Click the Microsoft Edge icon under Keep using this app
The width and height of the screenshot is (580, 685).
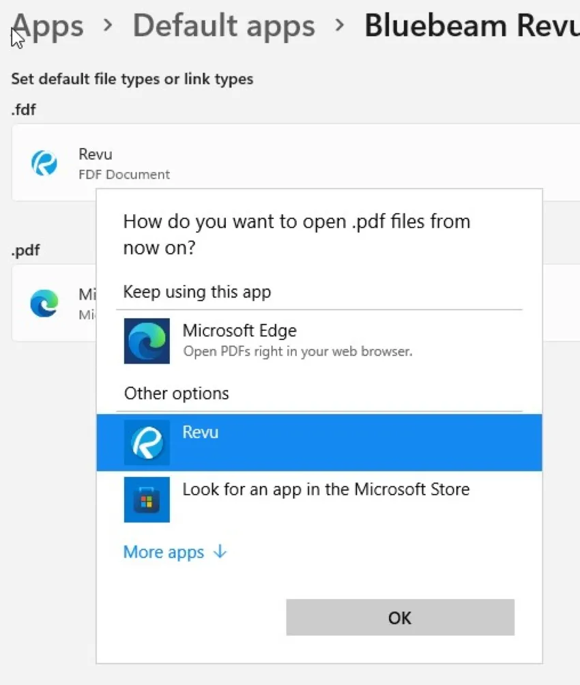(147, 340)
